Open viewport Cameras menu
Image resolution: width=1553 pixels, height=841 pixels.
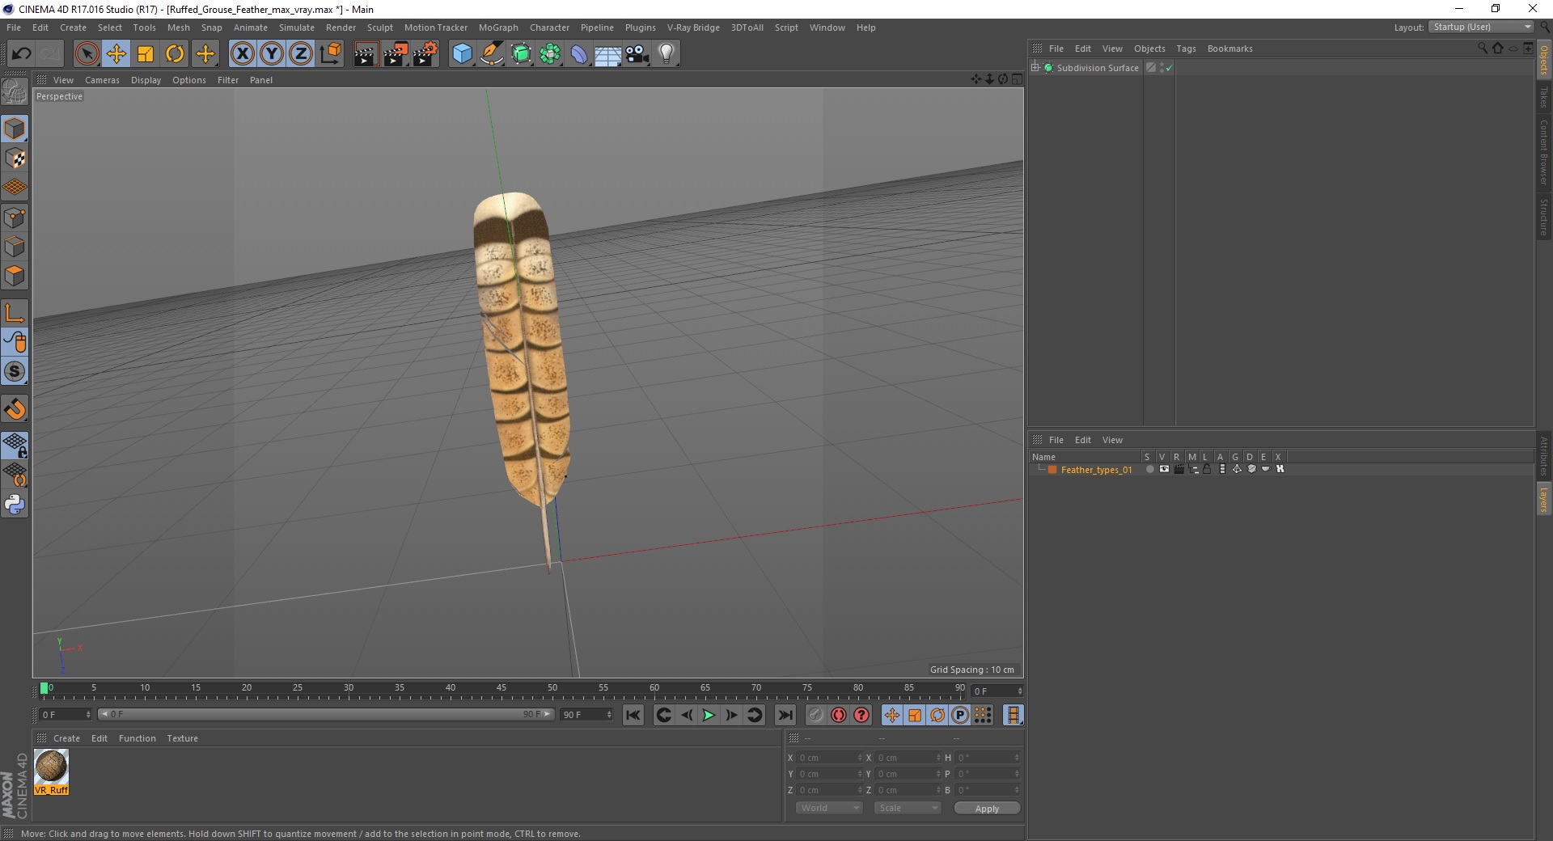[x=102, y=80]
